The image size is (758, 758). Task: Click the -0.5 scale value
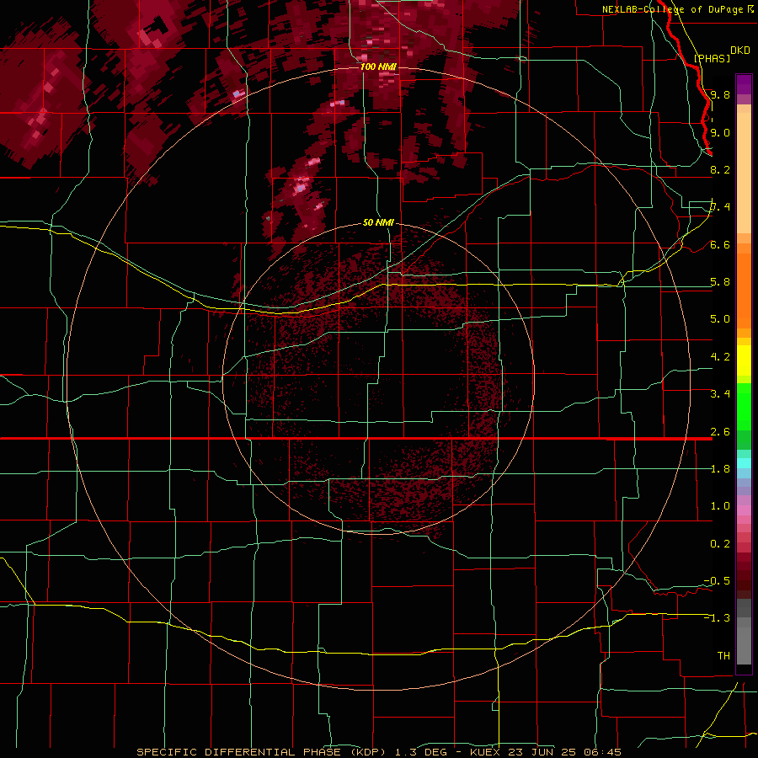pyautogui.click(x=717, y=581)
